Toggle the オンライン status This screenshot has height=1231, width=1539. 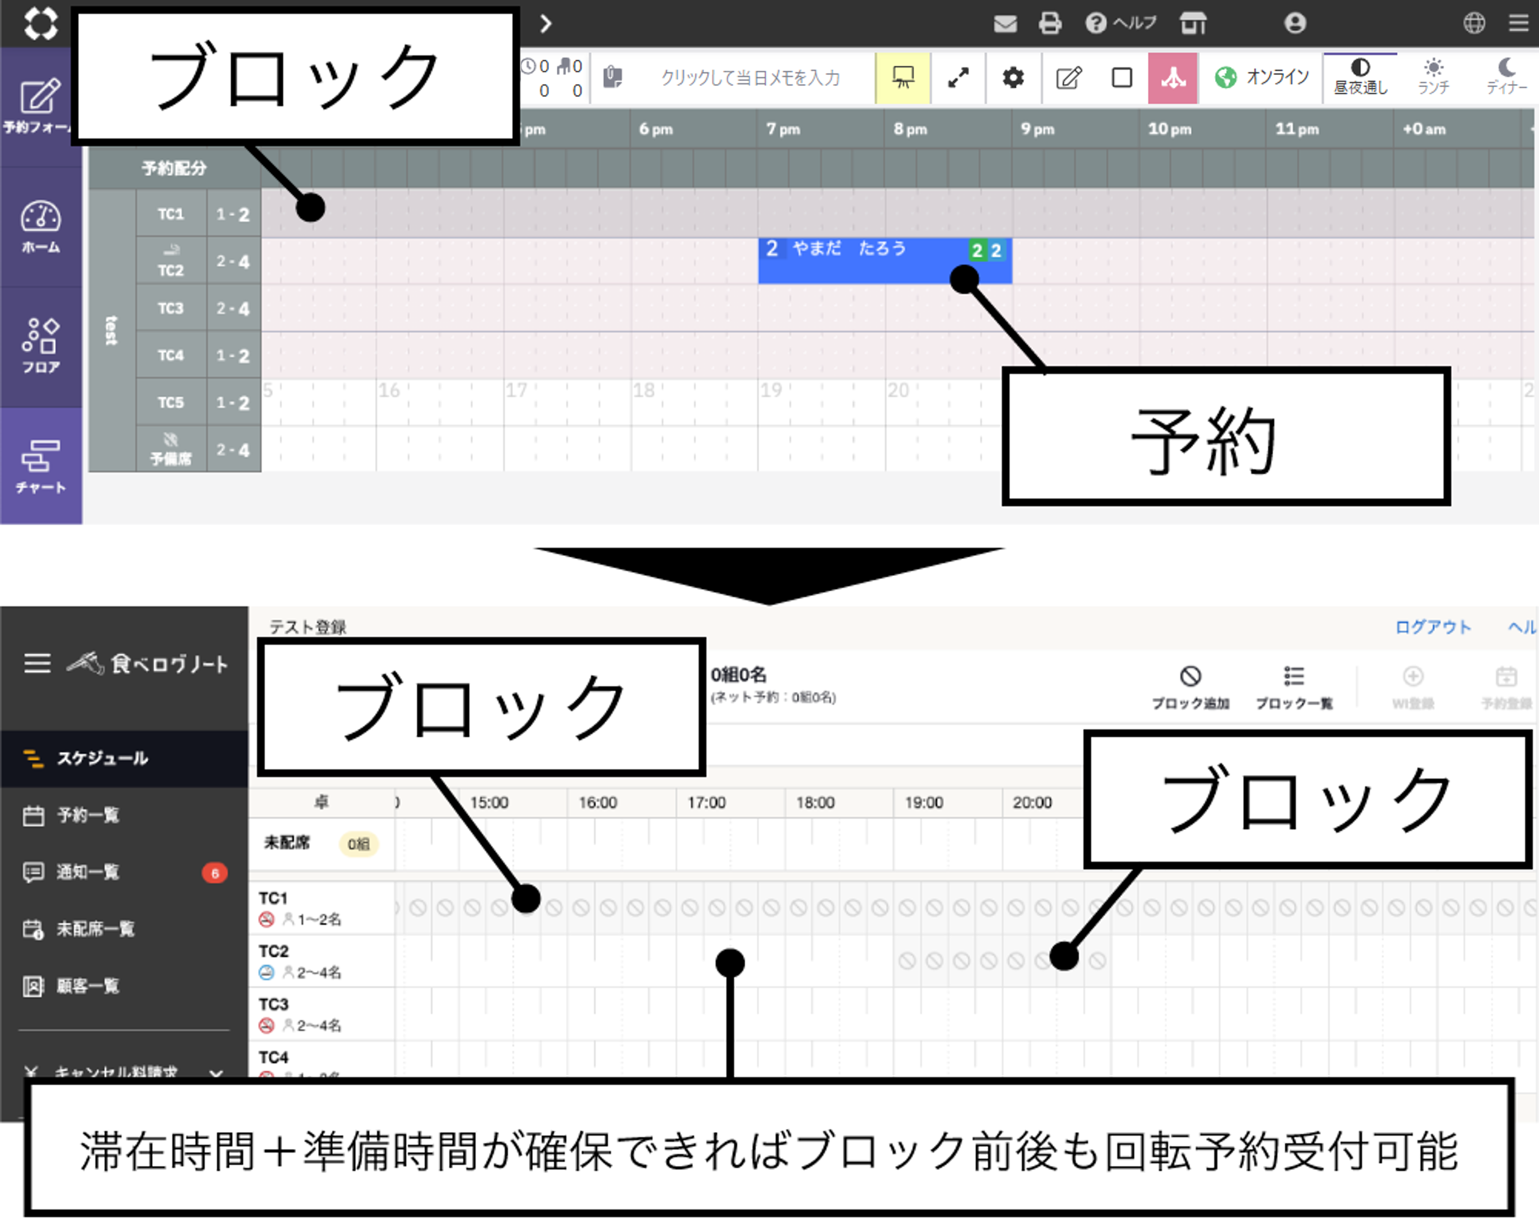pos(1262,77)
